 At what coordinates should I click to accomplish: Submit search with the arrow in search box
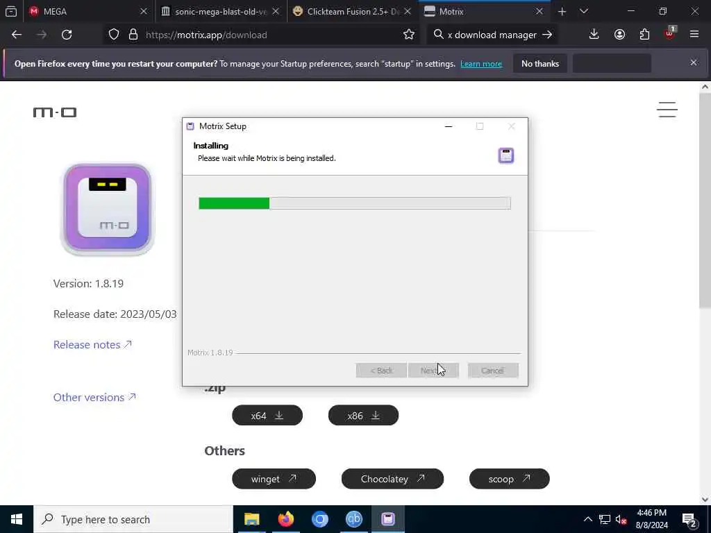[x=547, y=35]
